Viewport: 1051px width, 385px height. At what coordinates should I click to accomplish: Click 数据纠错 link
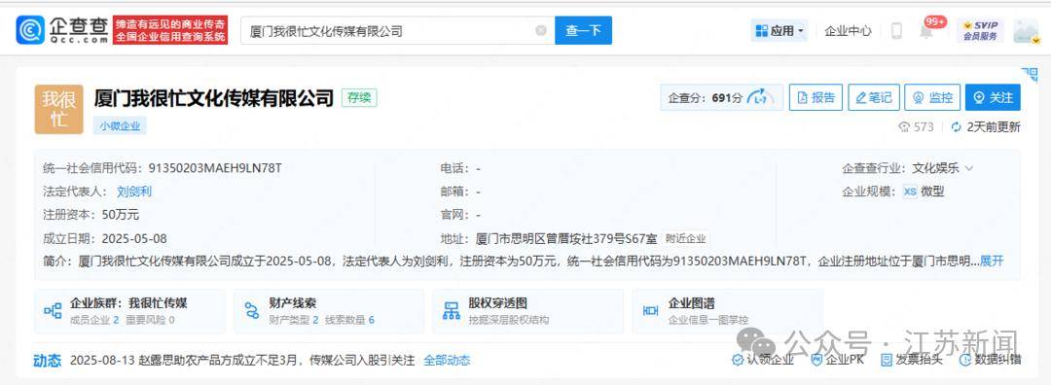point(990,360)
